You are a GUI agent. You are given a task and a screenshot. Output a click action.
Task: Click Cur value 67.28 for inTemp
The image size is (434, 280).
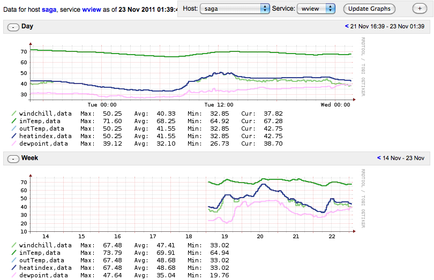coord(273,121)
